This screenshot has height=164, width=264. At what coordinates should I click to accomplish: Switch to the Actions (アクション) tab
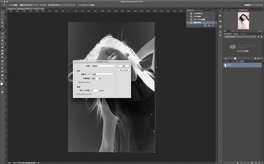click(x=200, y=10)
